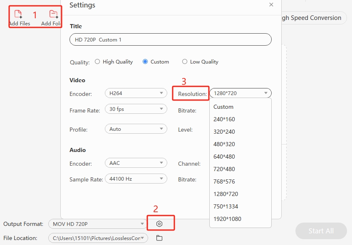Expand Frame Rate 30 fps dropdown
This screenshot has width=352, height=245.
136,109
